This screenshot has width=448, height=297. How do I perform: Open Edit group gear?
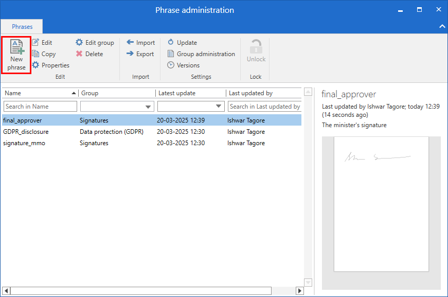79,43
